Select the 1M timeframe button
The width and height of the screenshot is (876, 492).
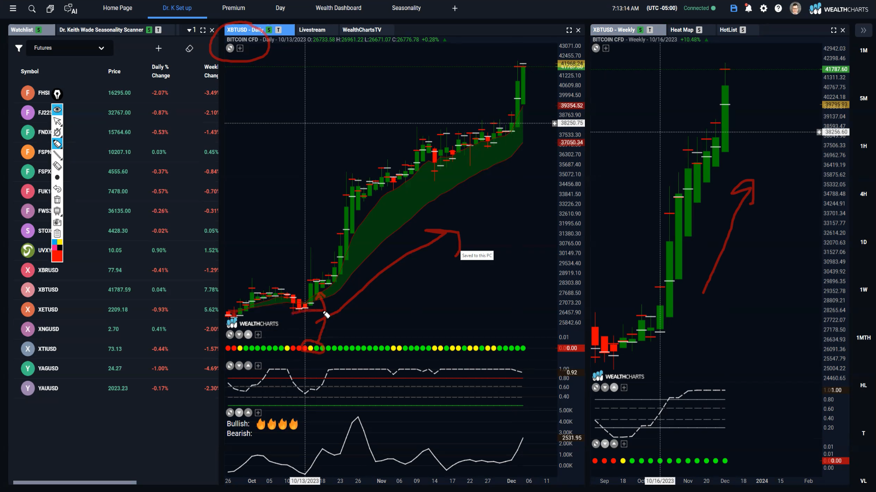[863, 51]
